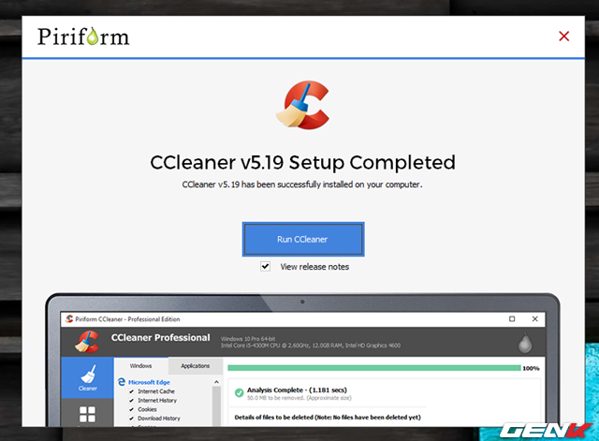Click the Piriform logo in header
Screen dimensions: 599x441
pos(83,37)
